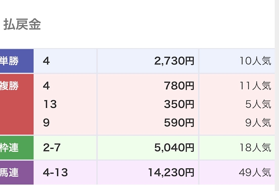Image resolution: width=279 pixels, height=191 pixels.
Task: Click the 4-13 quinella combination
Action: coord(55,173)
